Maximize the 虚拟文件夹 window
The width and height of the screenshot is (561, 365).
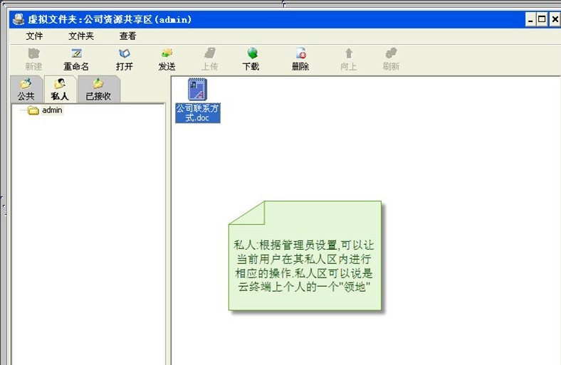542,19
